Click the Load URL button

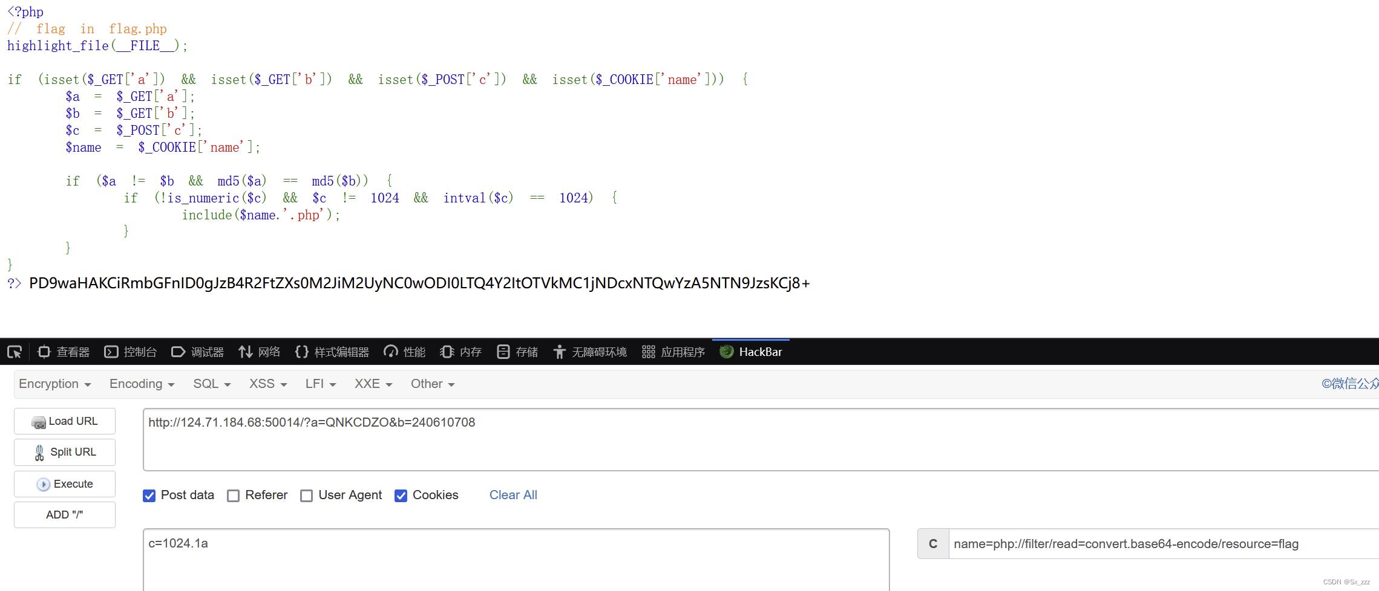coord(65,421)
